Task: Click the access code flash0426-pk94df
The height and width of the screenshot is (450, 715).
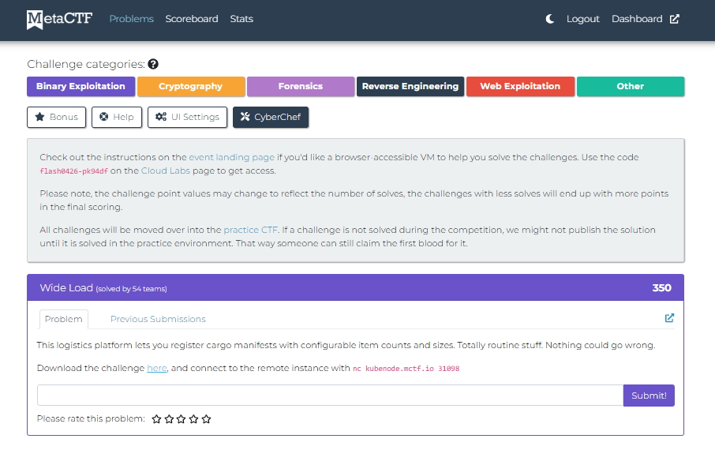Action: (74, 171)
